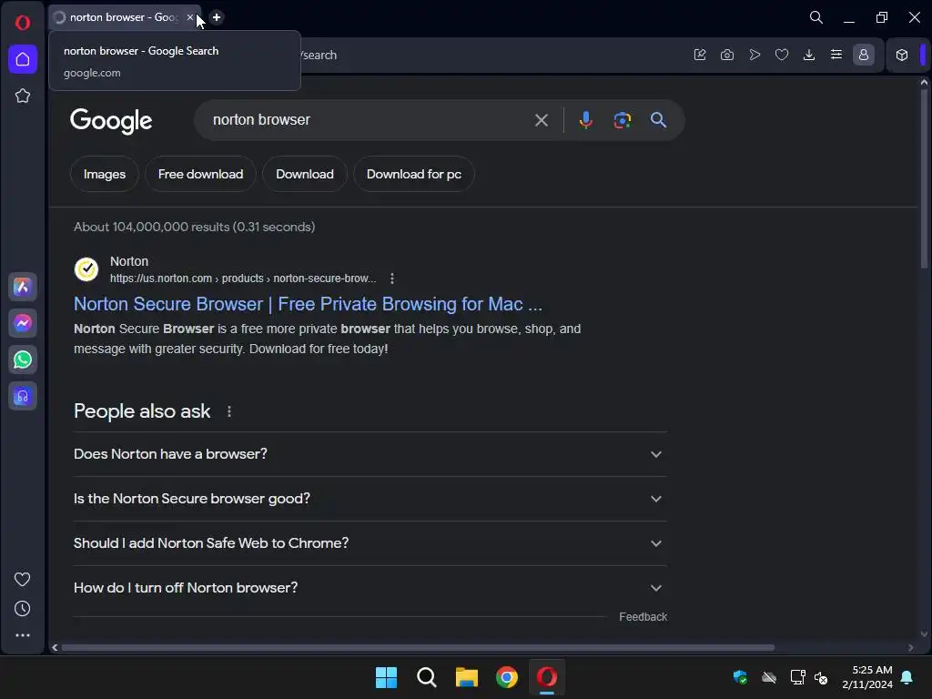The height and width of the screenshot is (699, 932).
Task: Open Windows Security tray icon
Action: pos(740,677)
